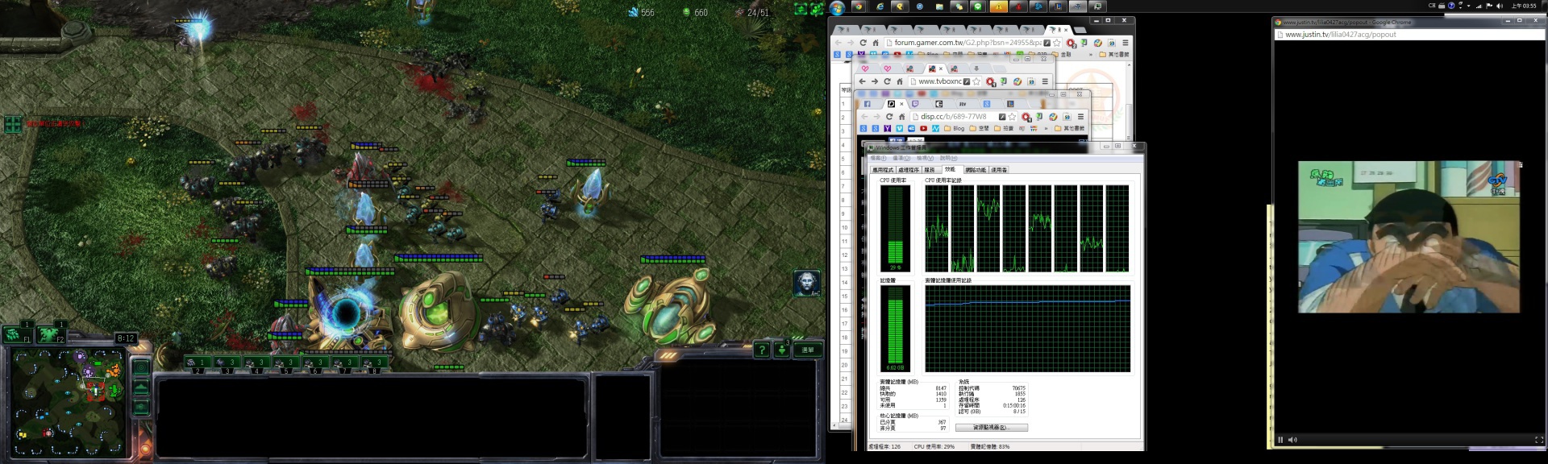
Task: Click the 資源監視器 button in Task Manager
Action: point(991,427)
